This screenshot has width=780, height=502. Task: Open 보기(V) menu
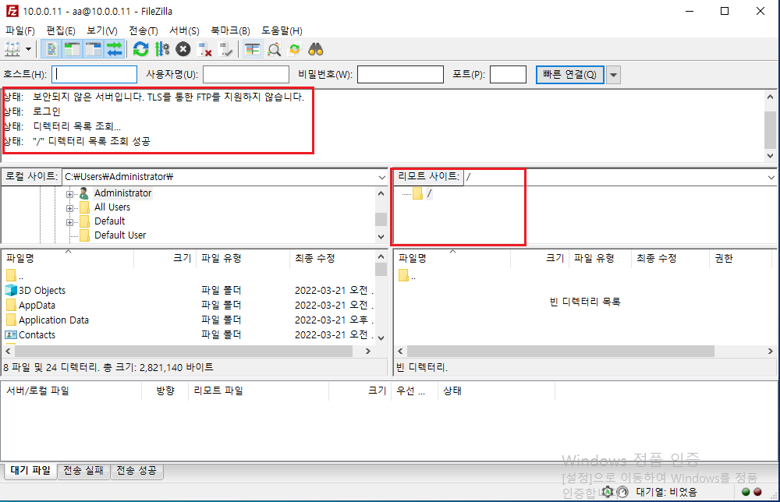(x=102, y=31)
